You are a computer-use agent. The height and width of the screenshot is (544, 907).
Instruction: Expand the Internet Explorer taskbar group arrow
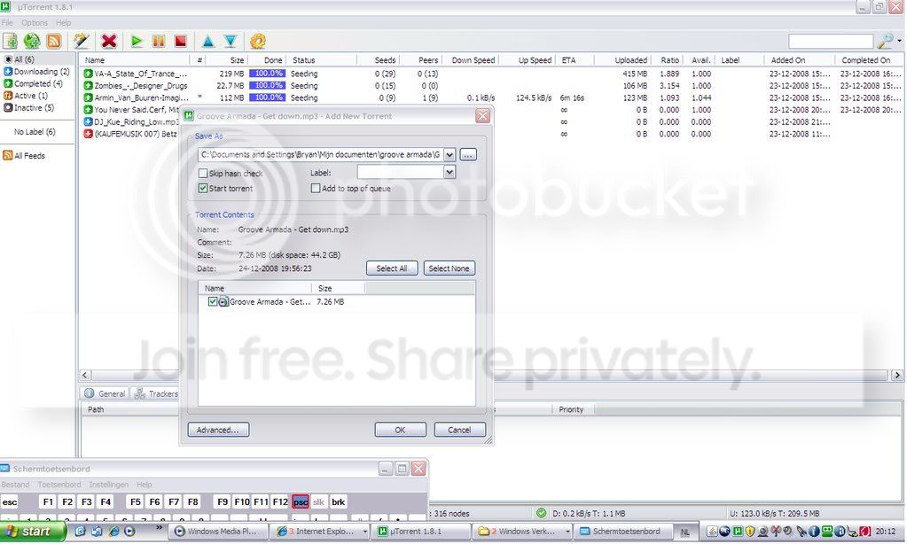tap(364, 532)
